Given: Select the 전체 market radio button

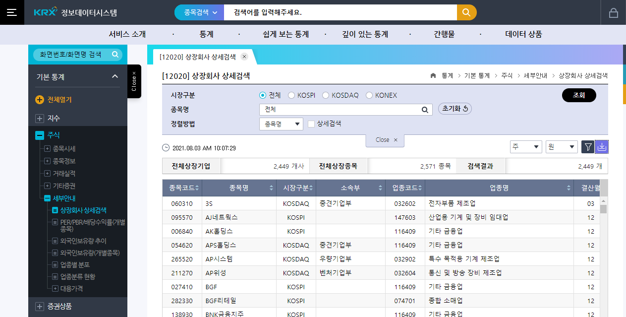Looking at the screenshot, I should point(263,95).
